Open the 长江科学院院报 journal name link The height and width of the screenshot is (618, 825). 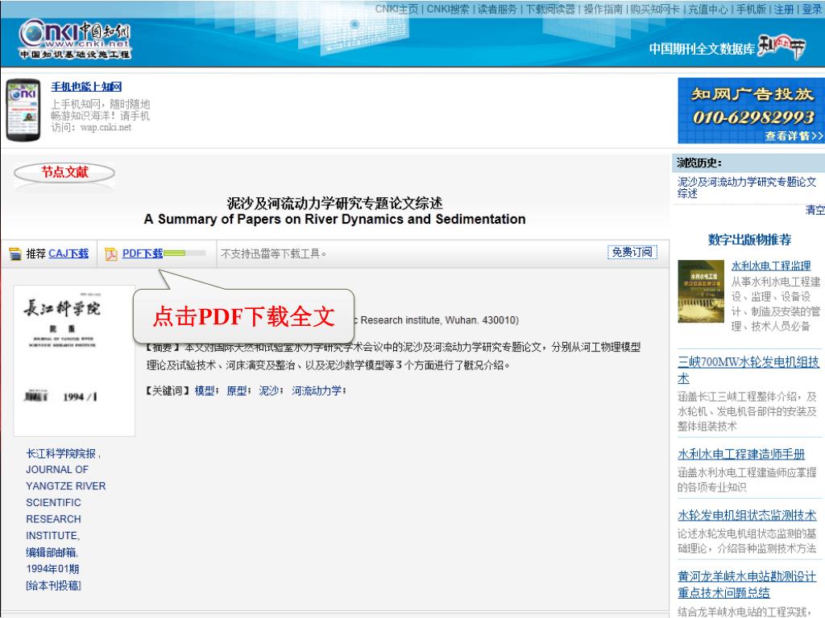point(61,454)
